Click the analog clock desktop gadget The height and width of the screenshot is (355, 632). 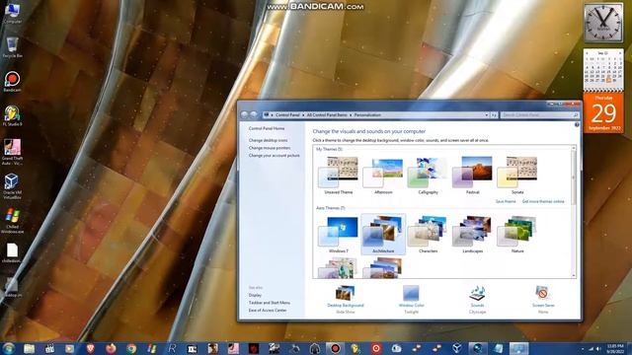[603, 22]
